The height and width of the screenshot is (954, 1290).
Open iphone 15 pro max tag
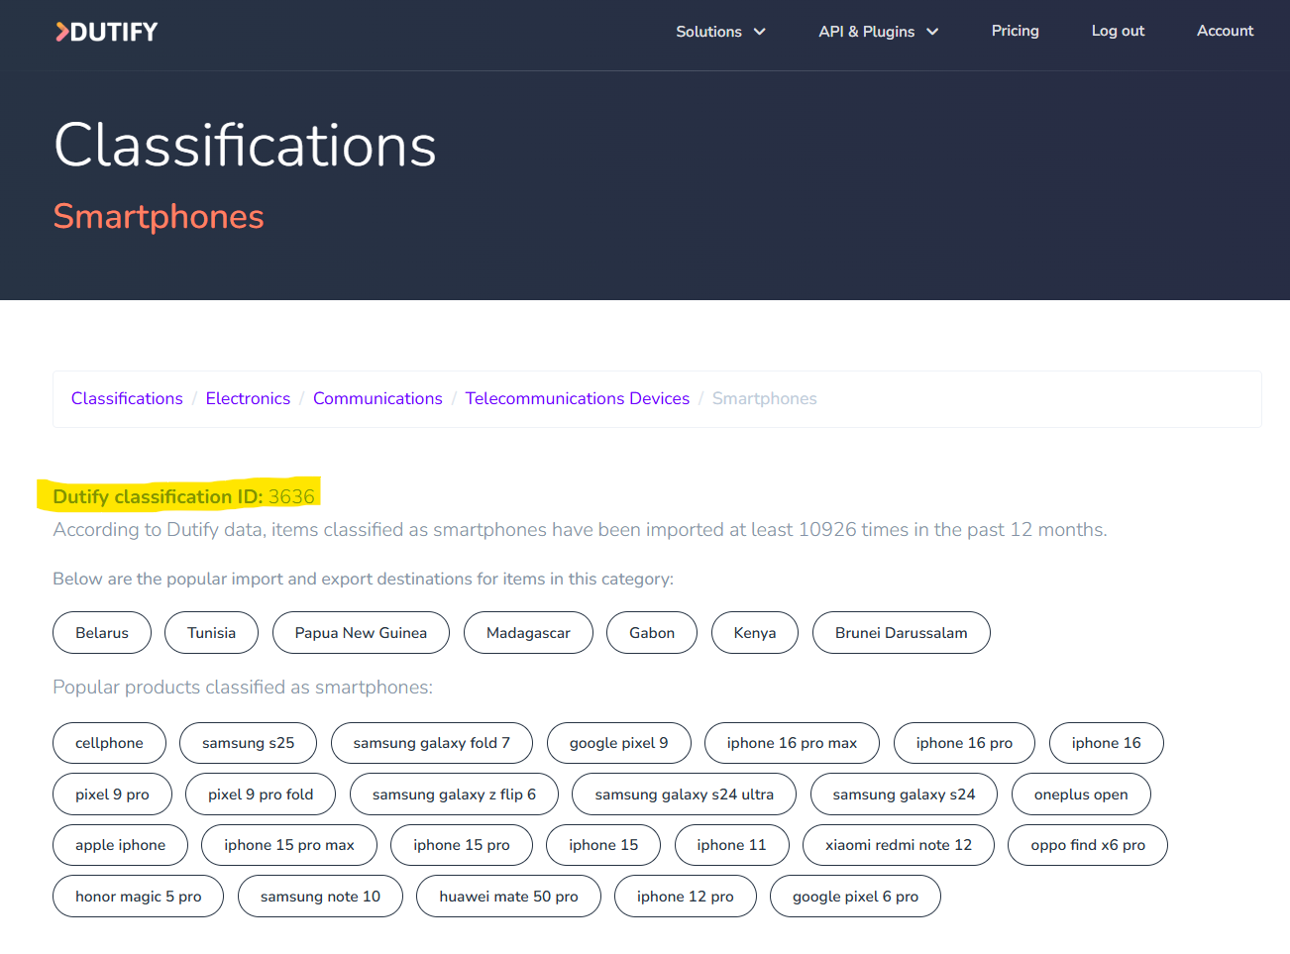pyautogui.click(x=288, y=845)
